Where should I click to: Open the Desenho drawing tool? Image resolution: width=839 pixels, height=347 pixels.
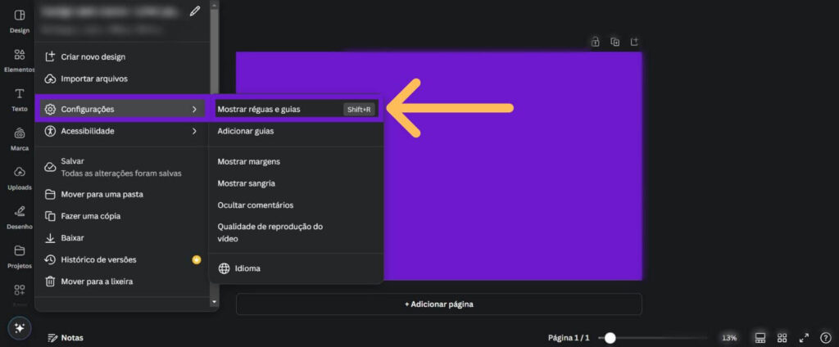pyautogui.click(x=19, y=217)
